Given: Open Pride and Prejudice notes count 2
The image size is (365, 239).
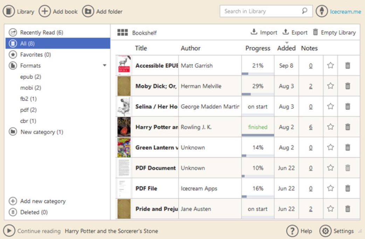Looking at the screenshot, I should coord(311,209).
